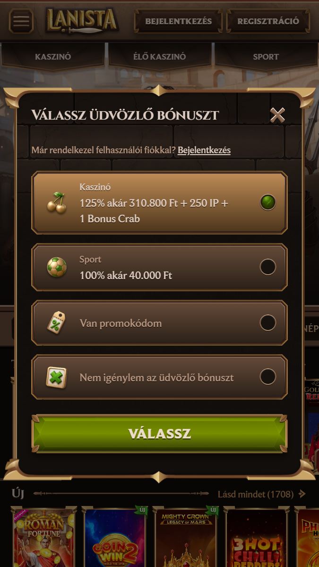
Task: Click the cherries casino bonus icon
Action: click(57, 202)
